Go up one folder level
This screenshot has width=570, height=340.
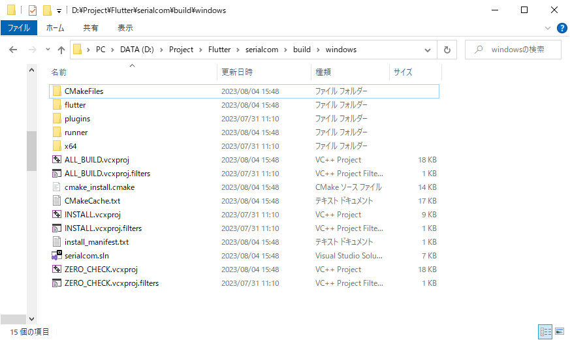(x=61, y=50)
